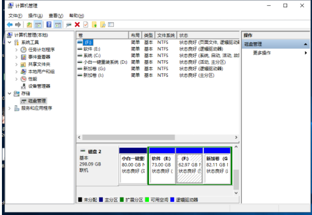The image size is (312, 215).
Task: Select 共享文件夹 icon in tree
Action: point(23,64)
